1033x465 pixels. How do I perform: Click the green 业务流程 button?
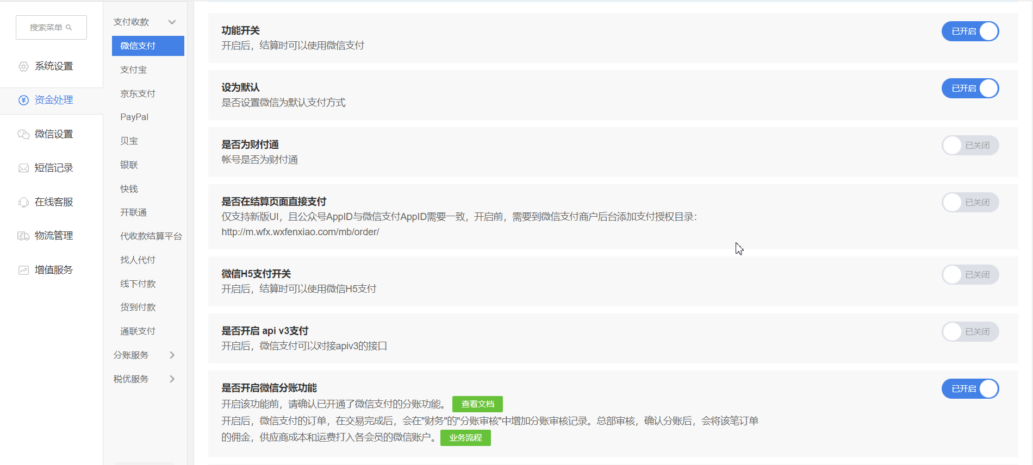pyautogui.click(x=465, y=438)
